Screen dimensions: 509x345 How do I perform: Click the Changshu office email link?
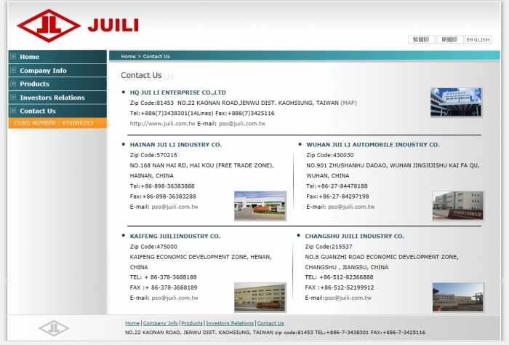click(x=348, y=298)
